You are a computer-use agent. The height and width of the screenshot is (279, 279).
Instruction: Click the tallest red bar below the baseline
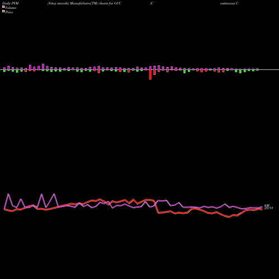pyautogui.click(x=150, y=75)
